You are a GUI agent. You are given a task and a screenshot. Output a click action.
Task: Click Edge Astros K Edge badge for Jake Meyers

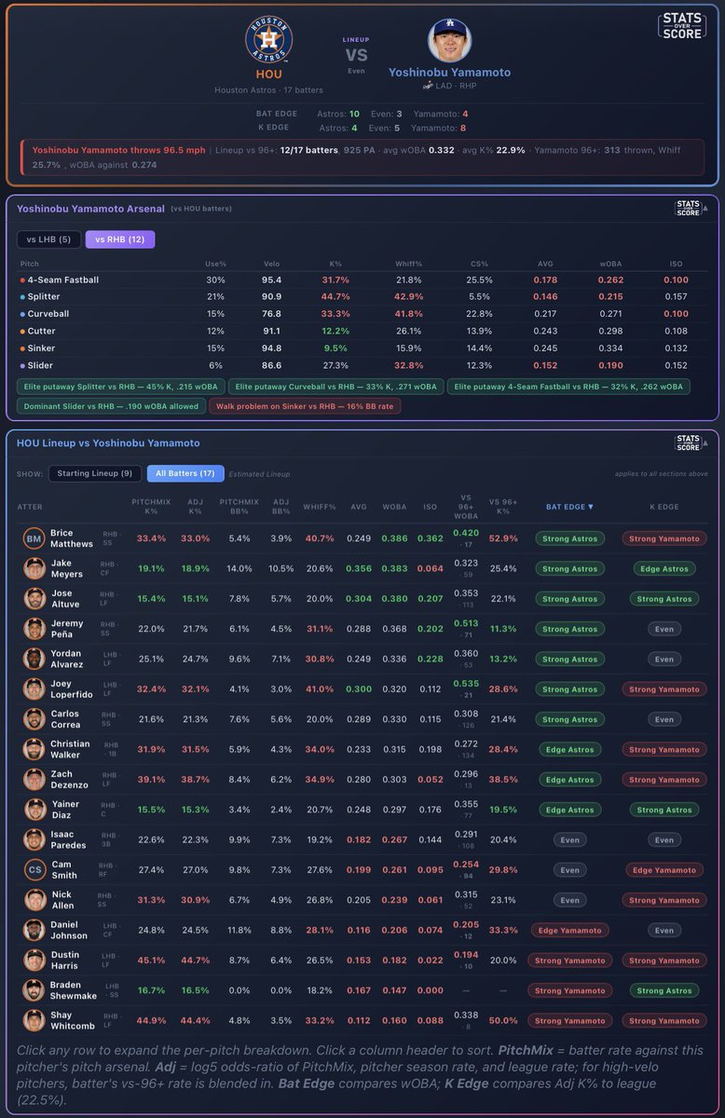click(664, 568)
